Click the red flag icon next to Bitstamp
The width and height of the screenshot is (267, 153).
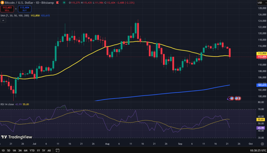[x=57, y=3]
